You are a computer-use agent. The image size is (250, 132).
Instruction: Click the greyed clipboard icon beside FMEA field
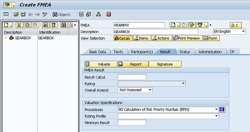pyautogui.click(x=184, y=25)
